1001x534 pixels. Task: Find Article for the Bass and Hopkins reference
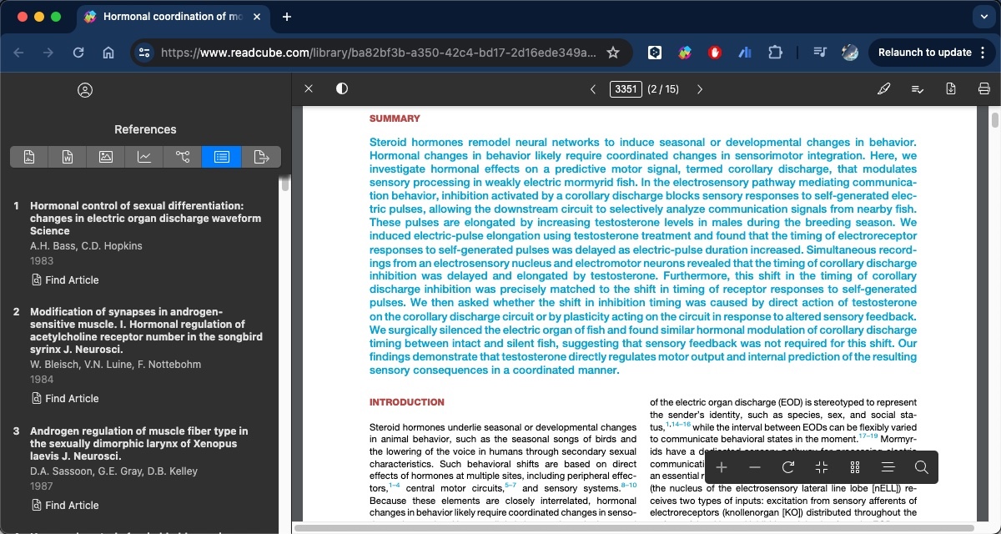pos(65,280)
